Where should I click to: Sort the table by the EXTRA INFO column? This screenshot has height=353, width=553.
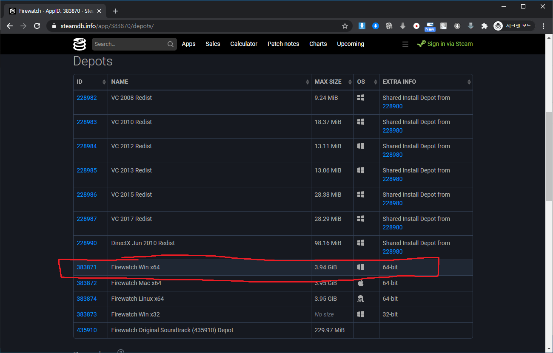pyautogui.click(x=426, y=82)
